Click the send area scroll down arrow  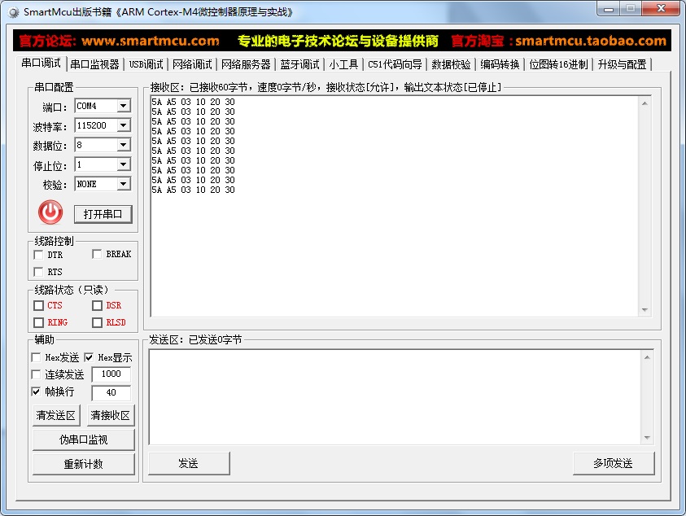pyautogui.click(x=647, y=438)
